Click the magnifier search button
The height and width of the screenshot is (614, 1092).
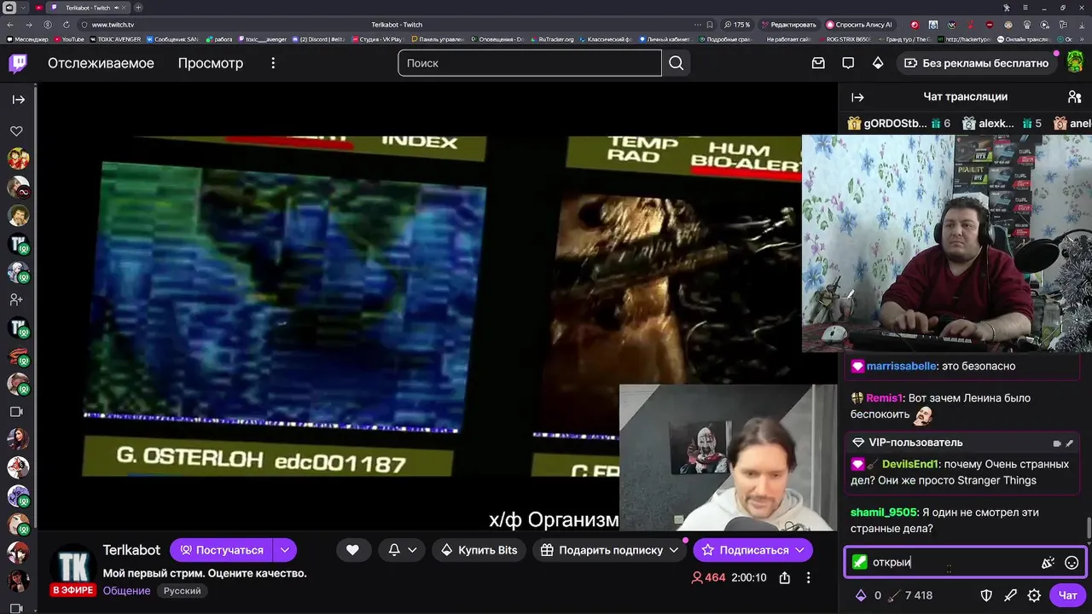(676, 63)
